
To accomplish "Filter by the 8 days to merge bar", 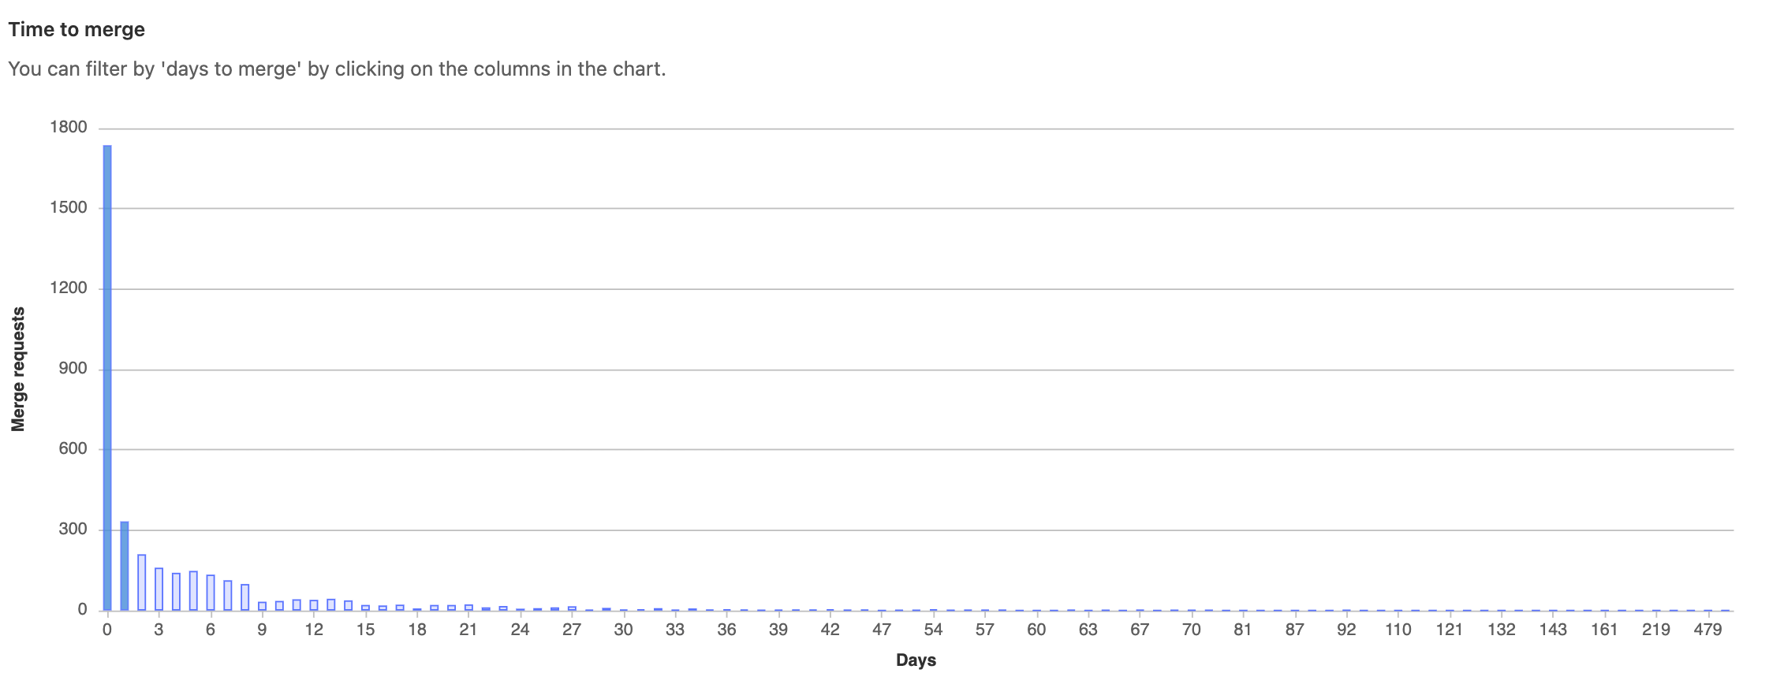I will click(x=245, y=597).
